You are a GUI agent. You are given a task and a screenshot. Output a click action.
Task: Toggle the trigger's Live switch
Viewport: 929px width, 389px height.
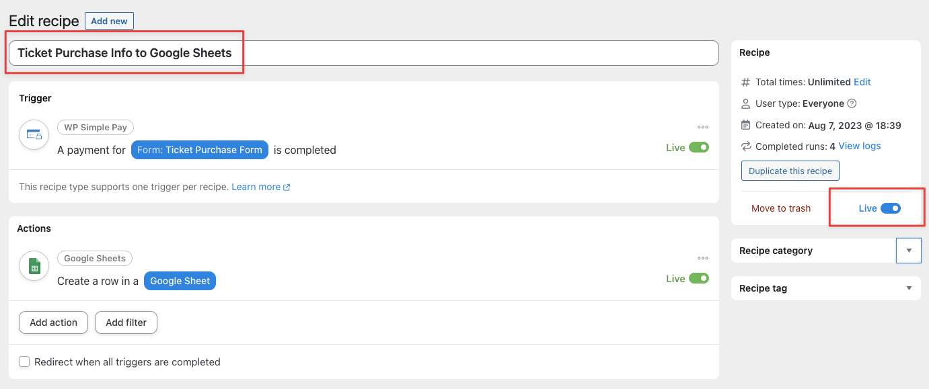click(x=699, y=147)
